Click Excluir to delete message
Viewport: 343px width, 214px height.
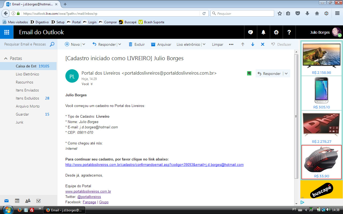click(137, 44)
